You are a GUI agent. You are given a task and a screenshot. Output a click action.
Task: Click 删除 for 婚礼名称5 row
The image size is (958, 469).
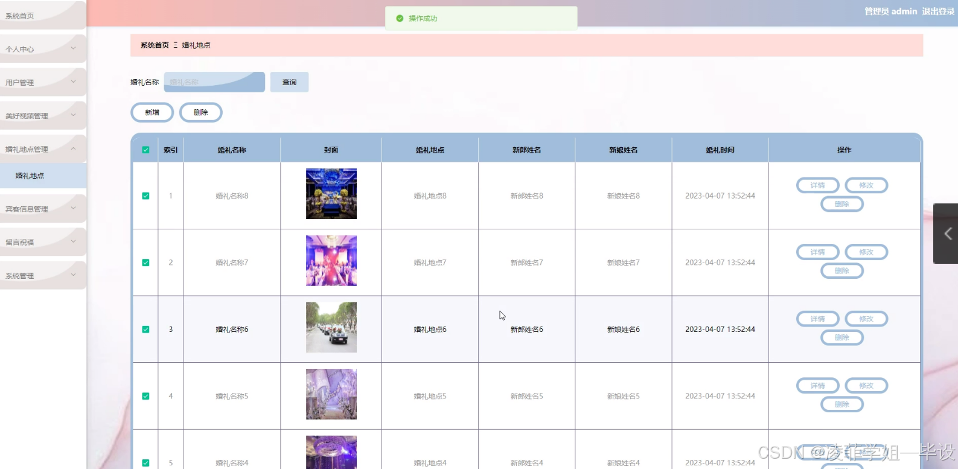(842, 404)
